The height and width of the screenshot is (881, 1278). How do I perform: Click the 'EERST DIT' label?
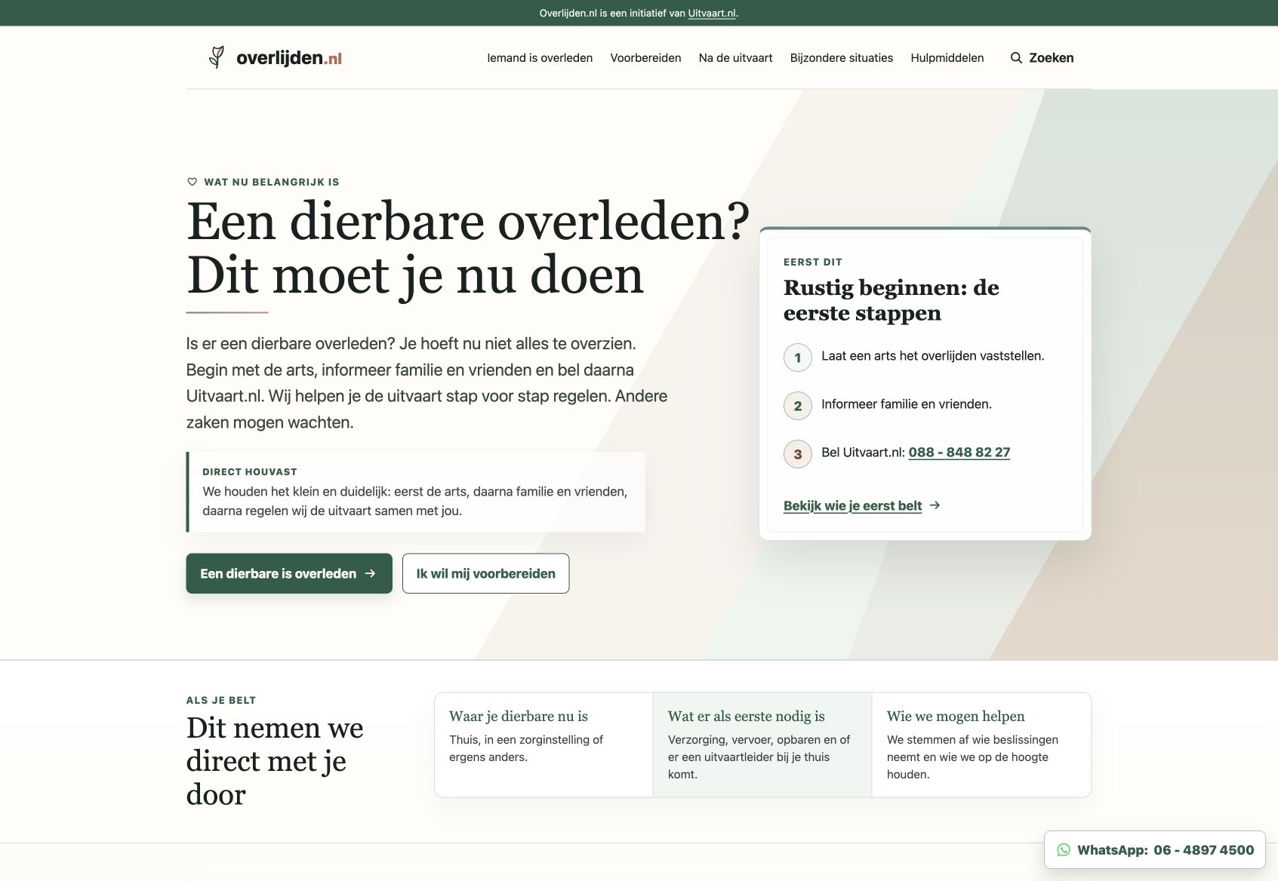(x=812, y=262)
